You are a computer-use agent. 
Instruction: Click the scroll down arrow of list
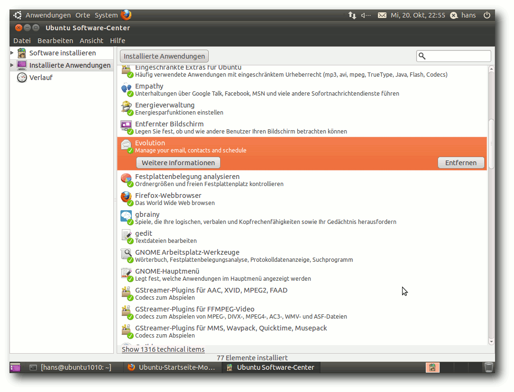pyautogui.click(x=491, y=341)
